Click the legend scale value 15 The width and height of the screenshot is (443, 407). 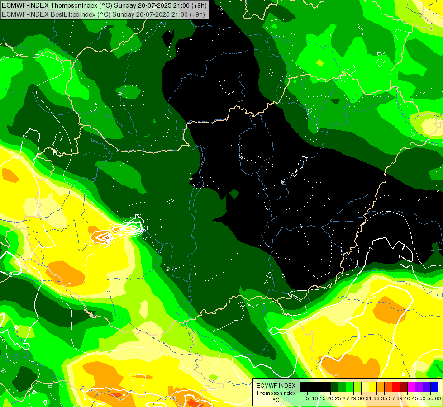click(x=323, y=398)
